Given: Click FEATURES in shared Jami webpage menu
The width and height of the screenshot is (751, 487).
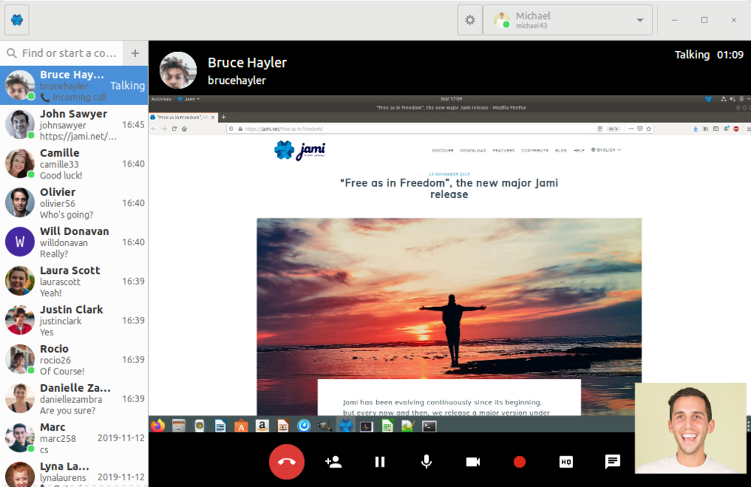Looking at the screenshot, I should 504,151.
